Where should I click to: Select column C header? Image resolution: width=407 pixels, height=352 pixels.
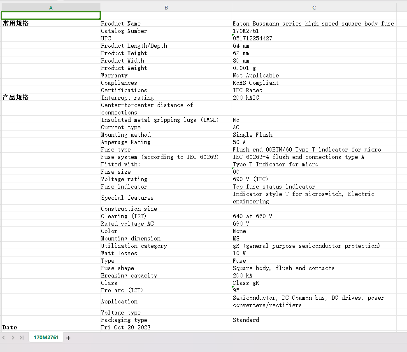tap(314, 8)
